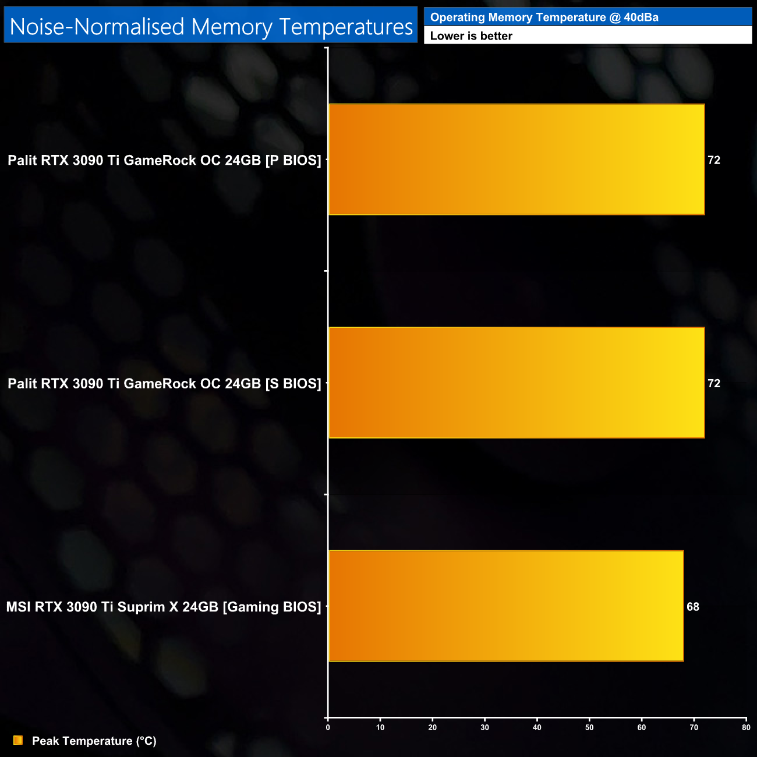Click the 10 tick label on the axis
This screenshot has height=757, width=757.
coord(380,727)
